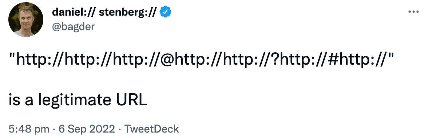The image size is (428, 138).
Task: Click the 5:48 pm timestamp
Action: pyautogui.click(x=29, y=129)
